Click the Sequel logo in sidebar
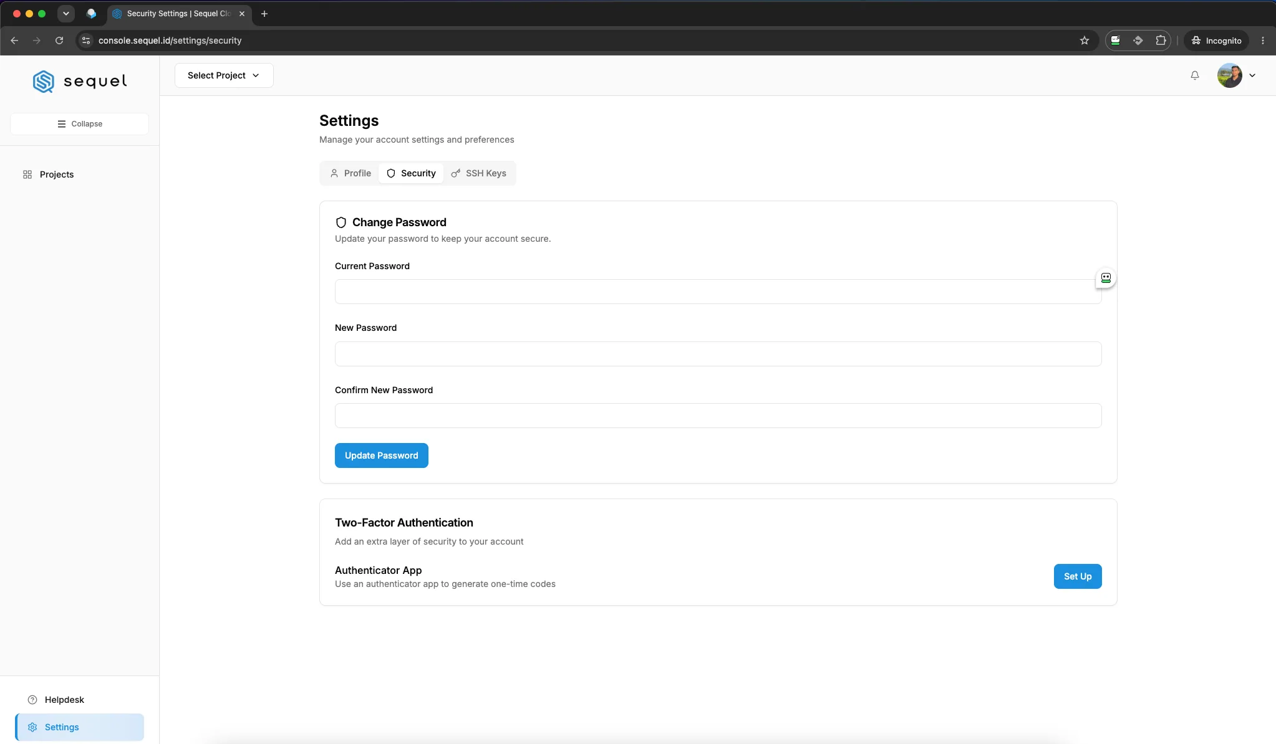 [x=80, y=81]
